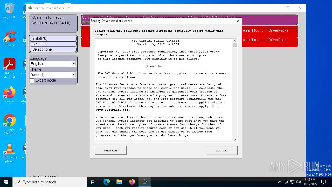Click Install (0) button
The height and width of the screenshot is (187, 332).
tap(53, 38)
